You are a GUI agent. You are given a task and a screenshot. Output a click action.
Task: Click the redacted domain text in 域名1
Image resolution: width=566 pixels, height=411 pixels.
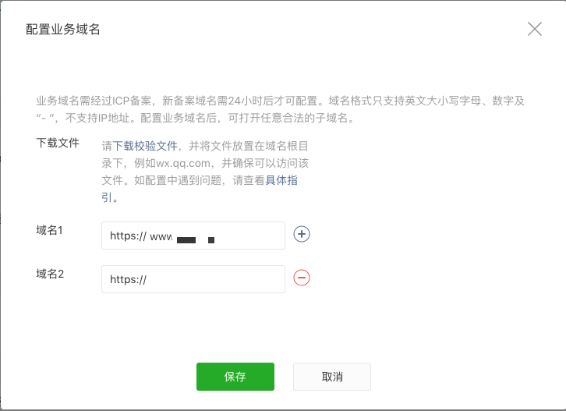point(195,237)
